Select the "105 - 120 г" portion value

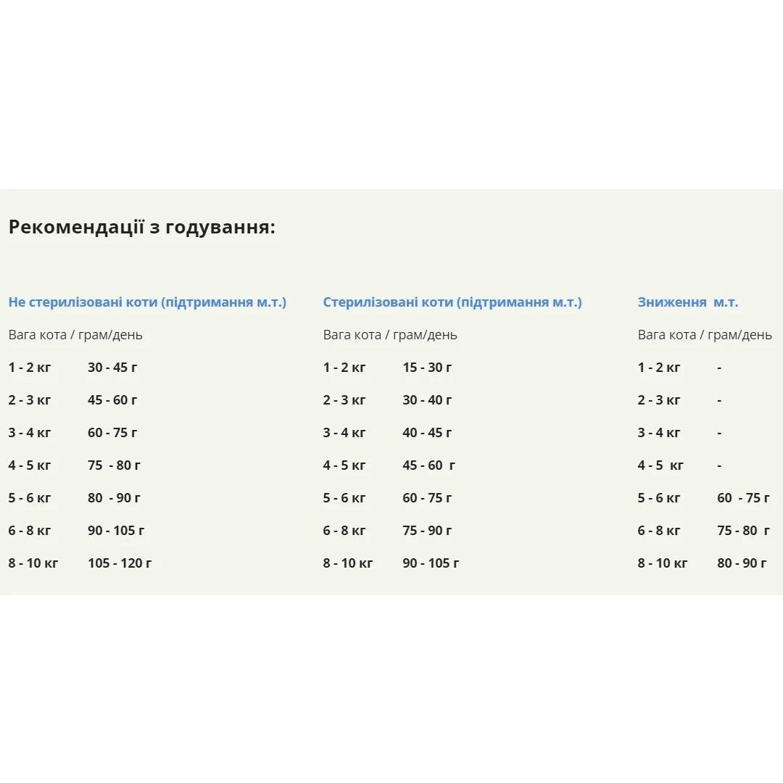(x=120, y=563)
